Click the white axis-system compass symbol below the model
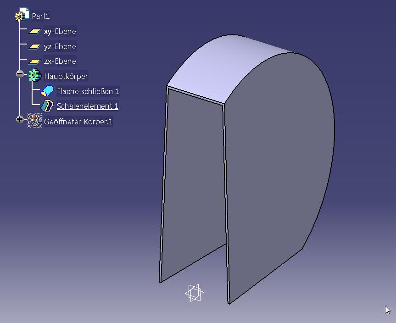 [x=194, y=293]
